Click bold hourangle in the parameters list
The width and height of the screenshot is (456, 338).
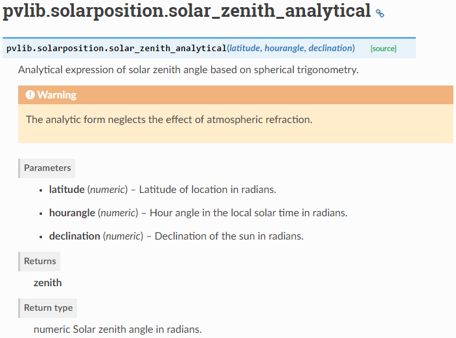[72, 212]
